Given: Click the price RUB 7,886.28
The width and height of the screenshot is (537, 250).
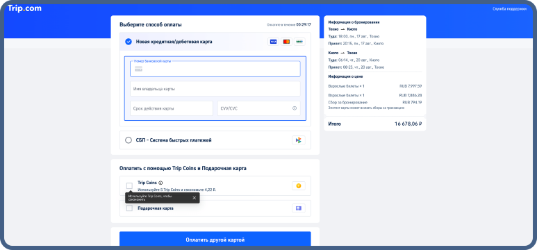Looking at the screenshot, I should click(x=411, y=95).
